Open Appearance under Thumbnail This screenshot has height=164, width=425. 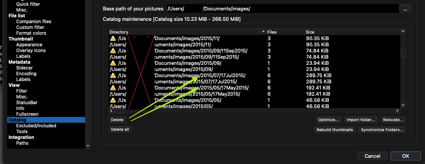pos(29,45)
